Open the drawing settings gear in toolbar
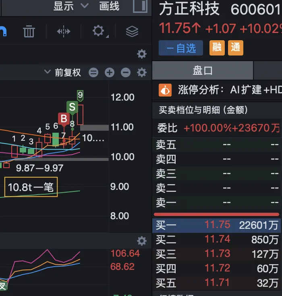 pyautogui.click(x=99, y=31)
